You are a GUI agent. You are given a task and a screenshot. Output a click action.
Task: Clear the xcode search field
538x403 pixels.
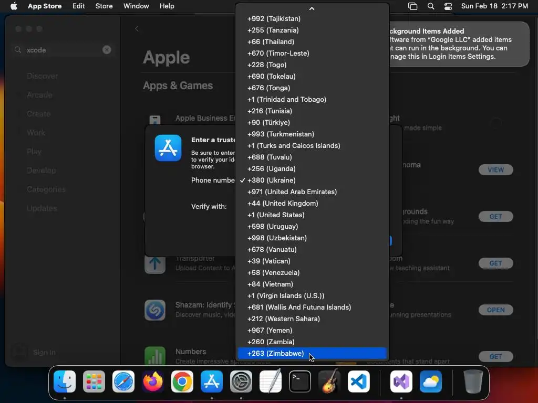(107, 50)
